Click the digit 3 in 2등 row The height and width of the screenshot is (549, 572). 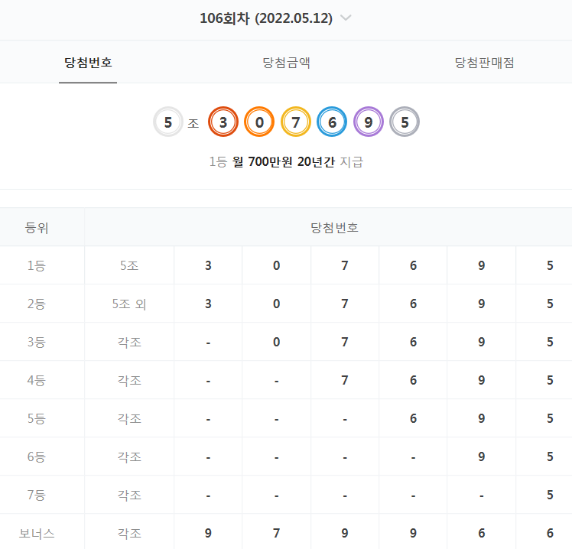[x=208, y=304]
